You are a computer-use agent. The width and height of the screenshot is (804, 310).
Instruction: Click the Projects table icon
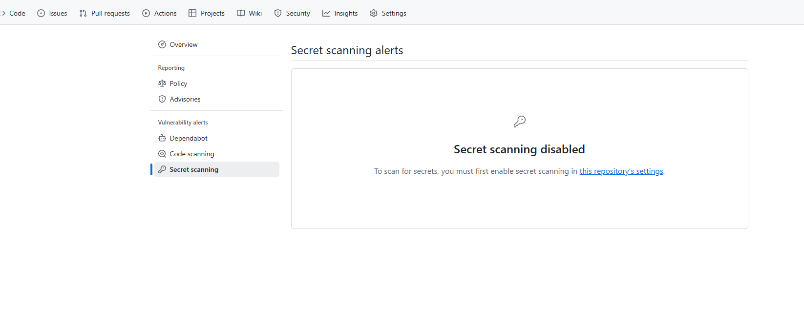tap(192, 13)
